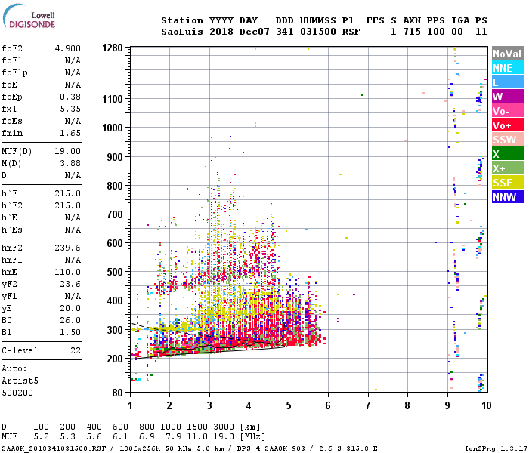529x453 pixels.
Task: Click the MUF value 5.2 in table
Action: tap(41, 437)
